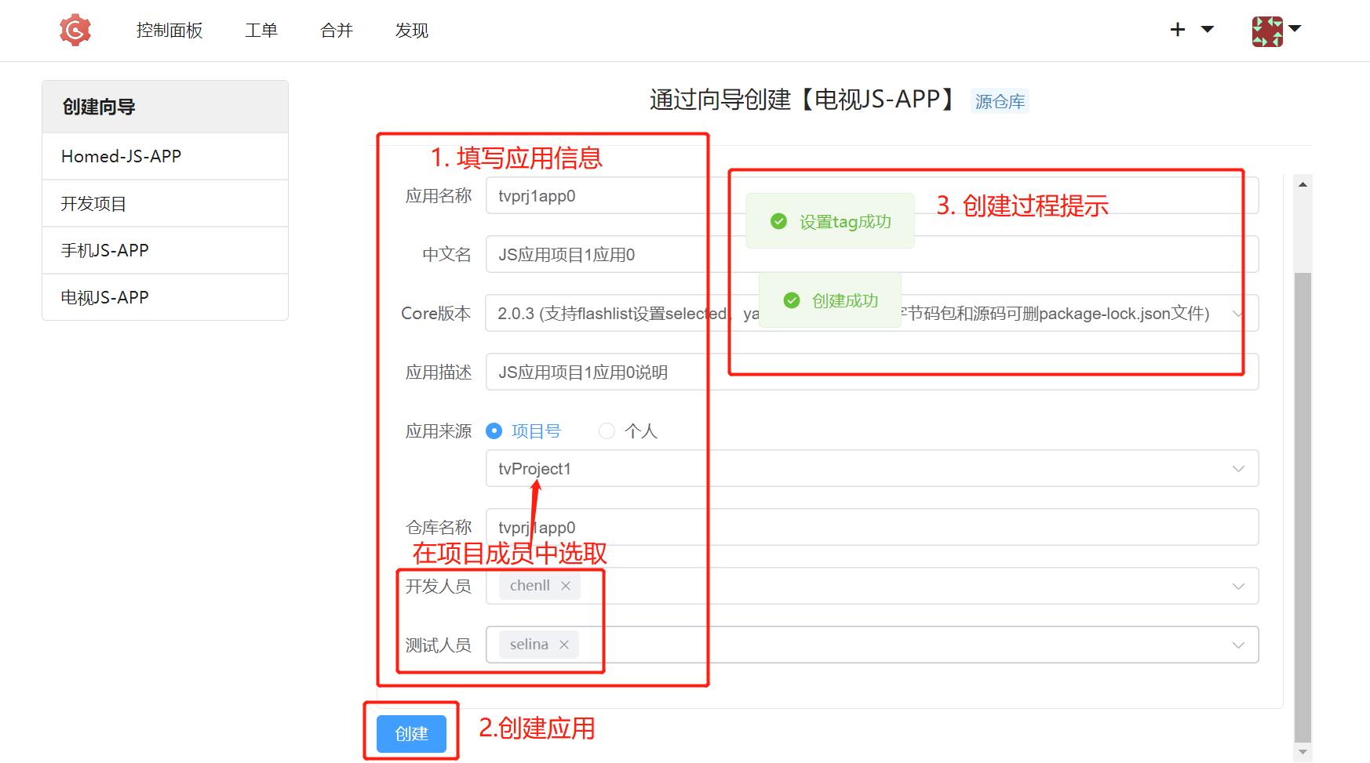The width and height of the screenshot is (1370, 763).
Task: Click the green check icon on 创建成功 toast
Action: tap(791, 300)
